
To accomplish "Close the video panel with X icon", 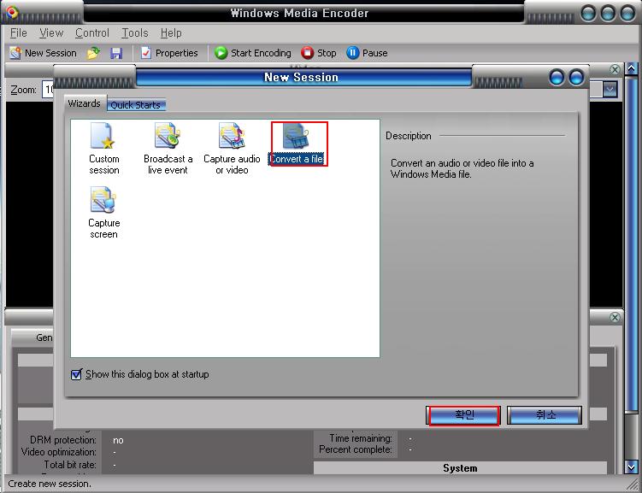I will point(615,69).
